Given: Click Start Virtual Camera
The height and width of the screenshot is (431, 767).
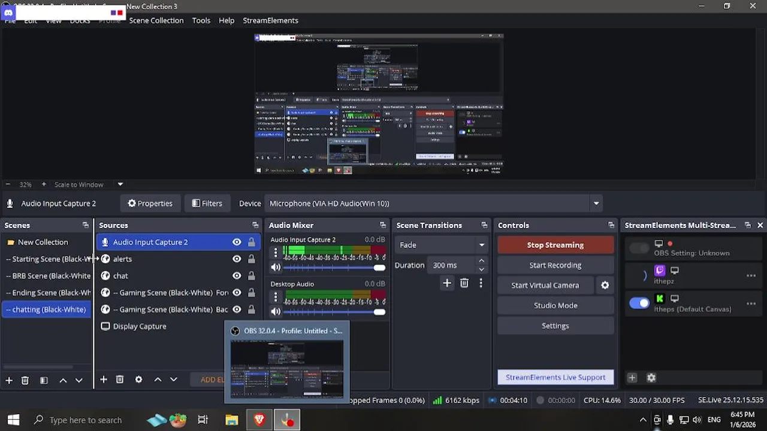Looking at the screenshot, I should pyautogui.click(x=545, y=286).
